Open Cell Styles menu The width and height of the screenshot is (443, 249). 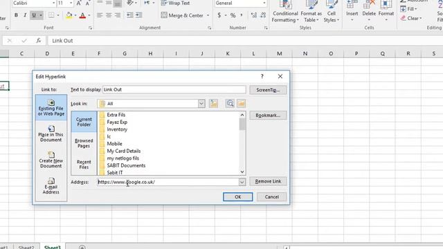[332, 12]
